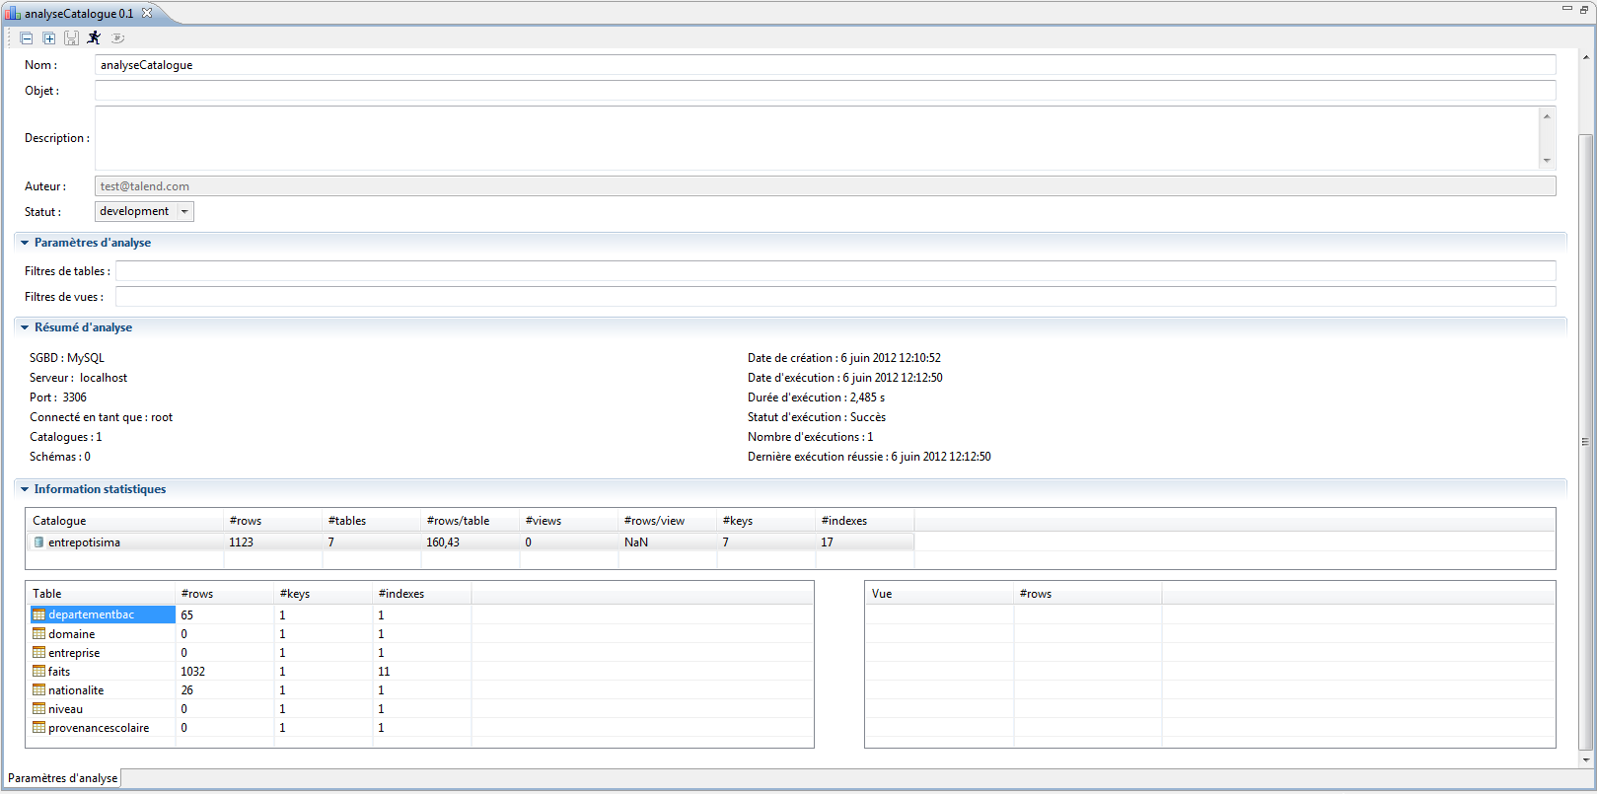Select the entrepotisima catalogue row

pos(84,542)
